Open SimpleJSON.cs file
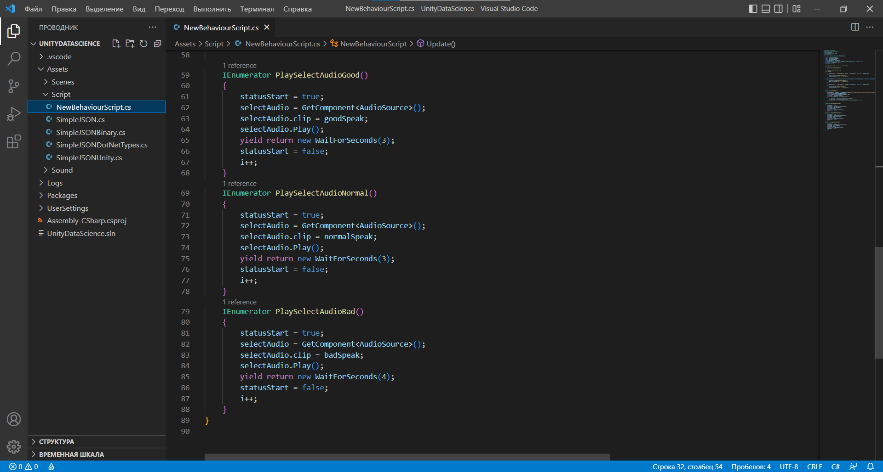The height and width of the screenshot is (472, 883). pos(97,119)
